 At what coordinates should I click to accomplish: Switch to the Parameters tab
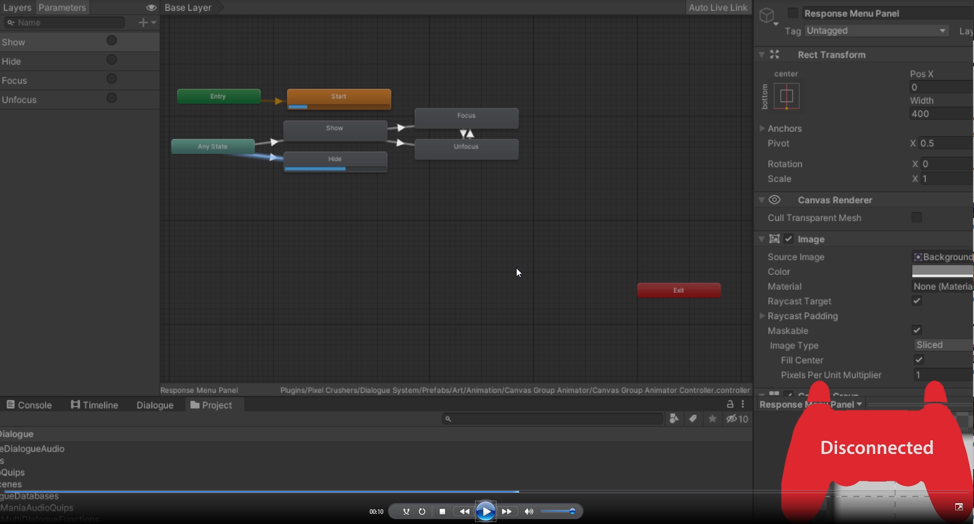62,8
